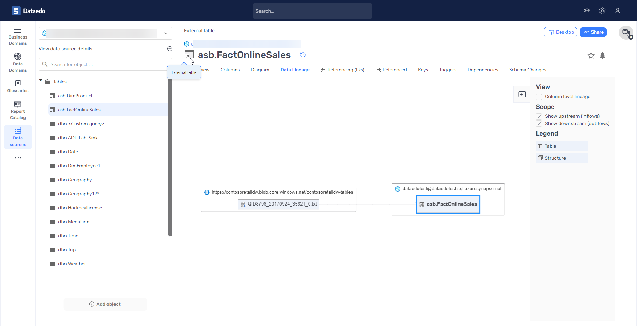The width and height of the screenshot is (637, 326).
Task: Open Data sources section
Action: coord(18,137)
